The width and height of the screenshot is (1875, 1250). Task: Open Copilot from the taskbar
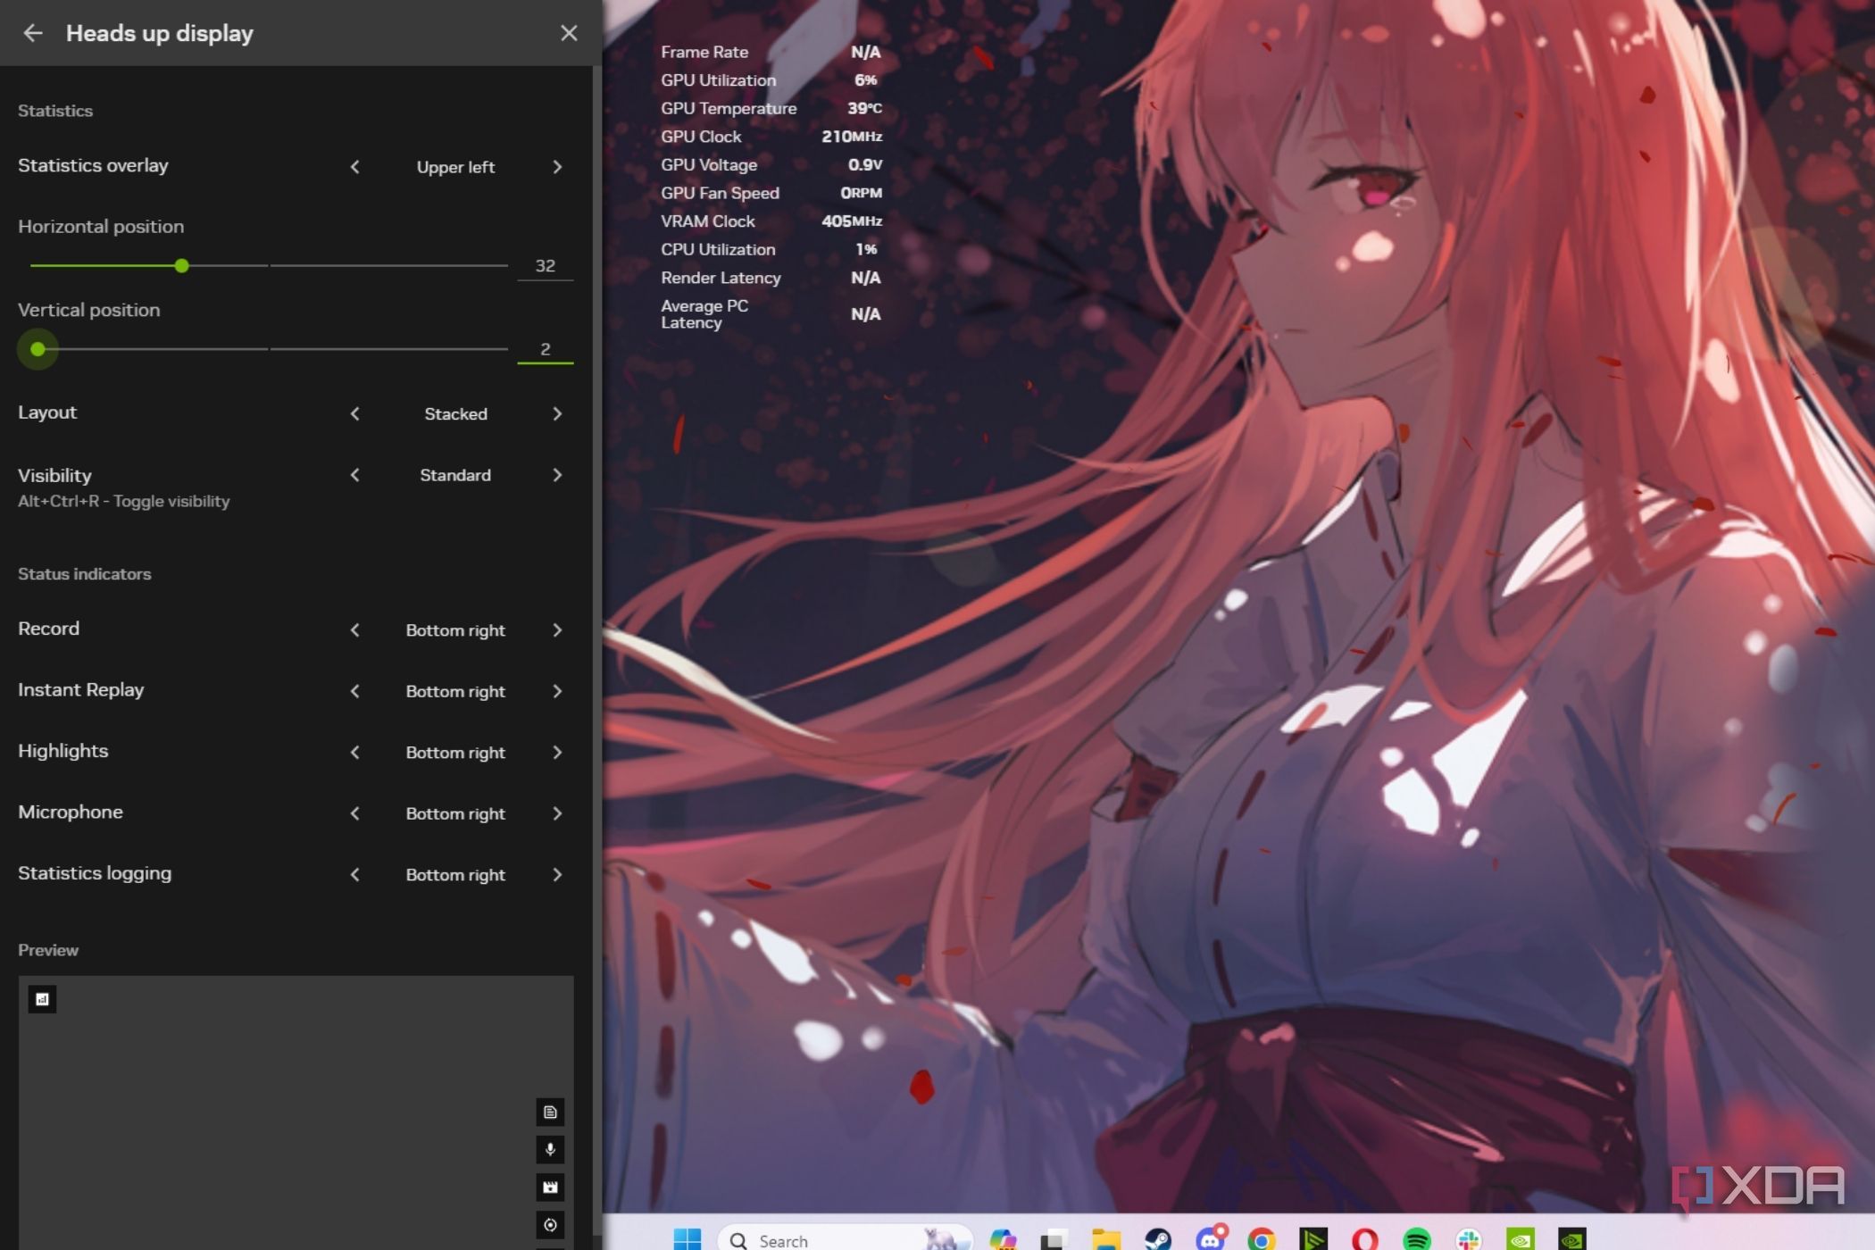pyautogui.click(x=1003, y=1239)
